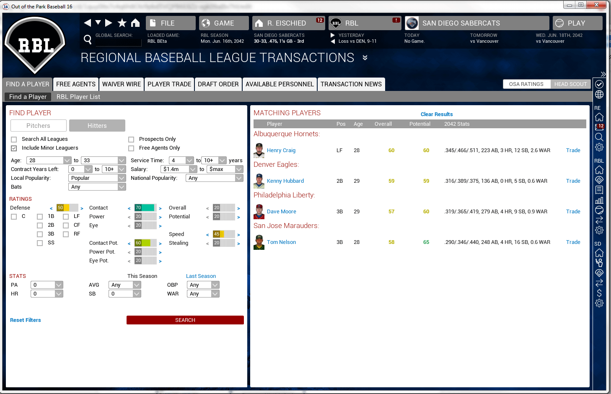Click the checkmark icon in right sidebar

tap(599, 84)
